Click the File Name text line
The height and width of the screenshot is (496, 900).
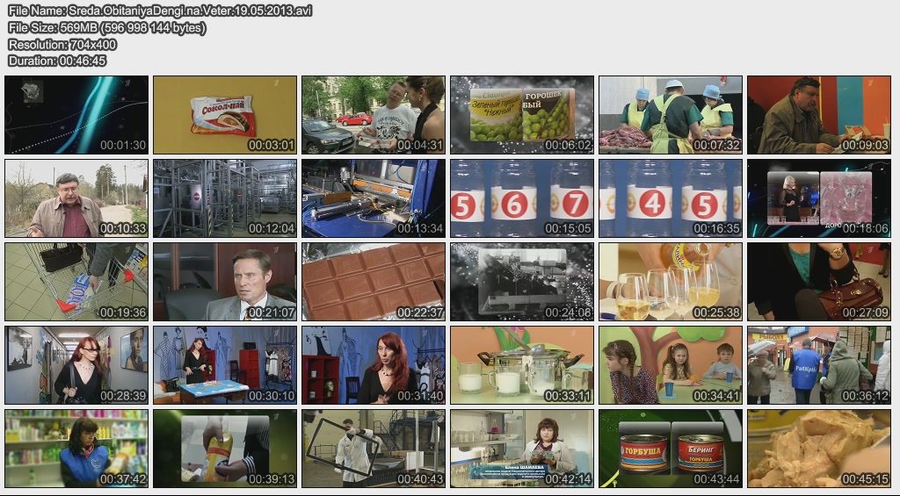tap(160, 11)
